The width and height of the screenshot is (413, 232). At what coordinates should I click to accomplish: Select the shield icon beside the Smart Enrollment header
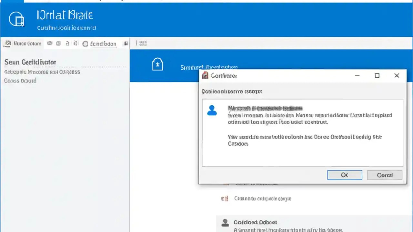tap(157, 64)
